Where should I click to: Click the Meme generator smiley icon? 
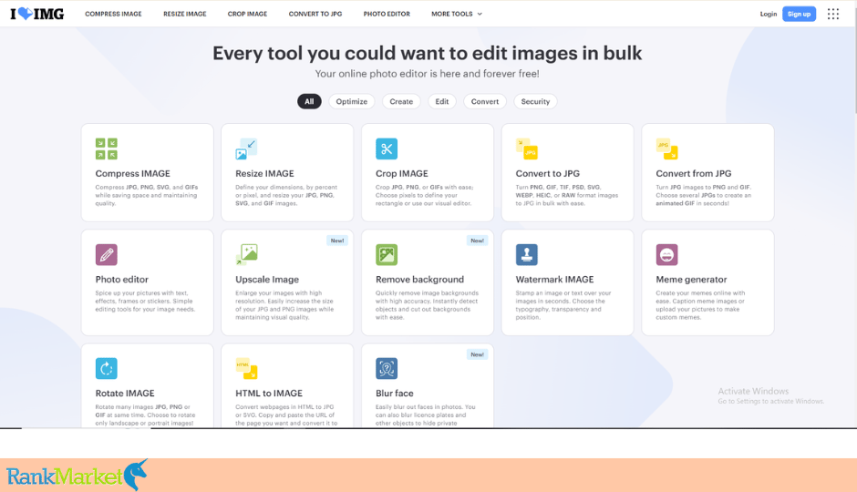[666, 254]
